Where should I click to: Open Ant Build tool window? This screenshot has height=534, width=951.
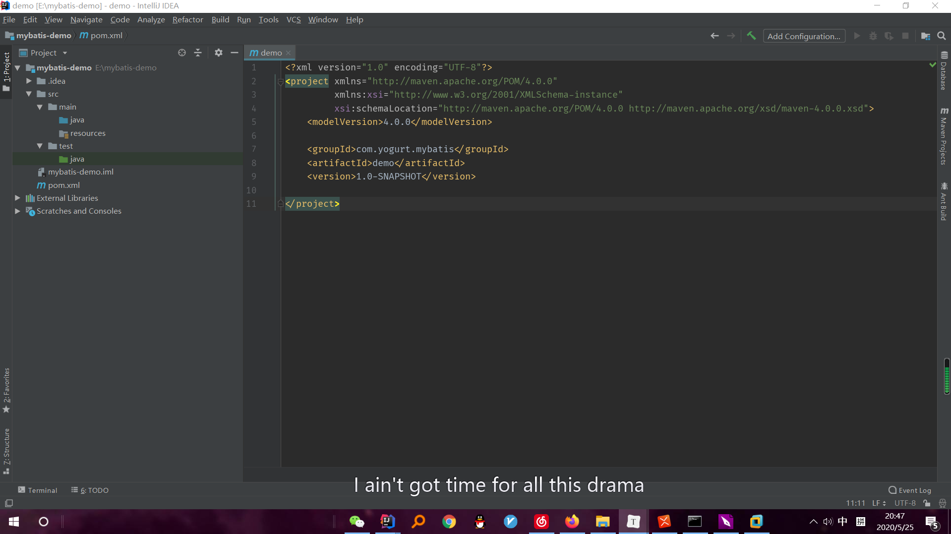(x=944, y=201)
